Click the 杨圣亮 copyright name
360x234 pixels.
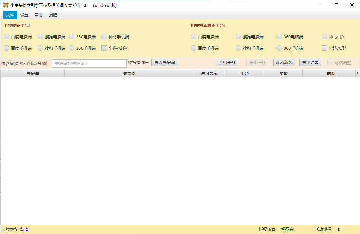click(287, 230)
